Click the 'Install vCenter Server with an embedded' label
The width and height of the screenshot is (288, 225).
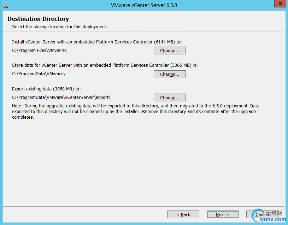pos(97,42)
